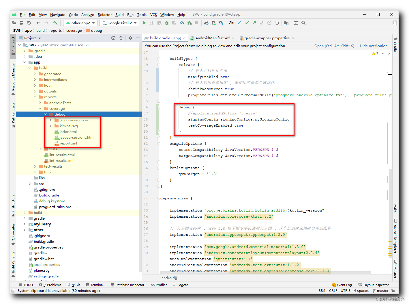Toggle the Resource Manager side panel
Screen dimensions: 409x304
pos(13,79)
